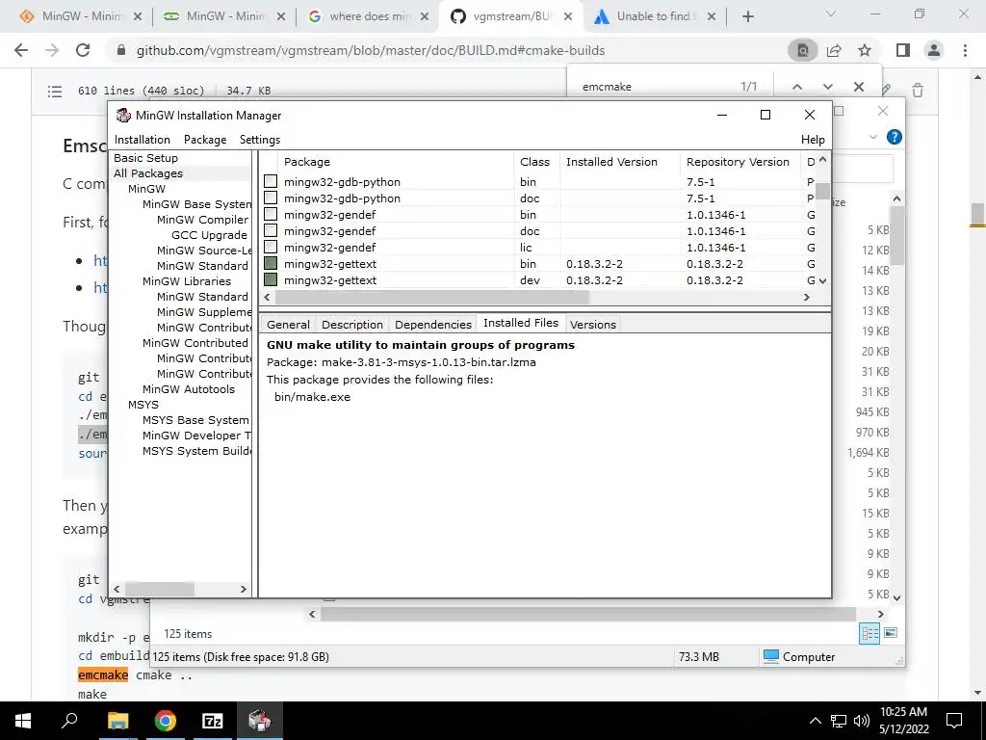Select Basic Setup in the tree
986x740 pixels.
tap(146, 158)
